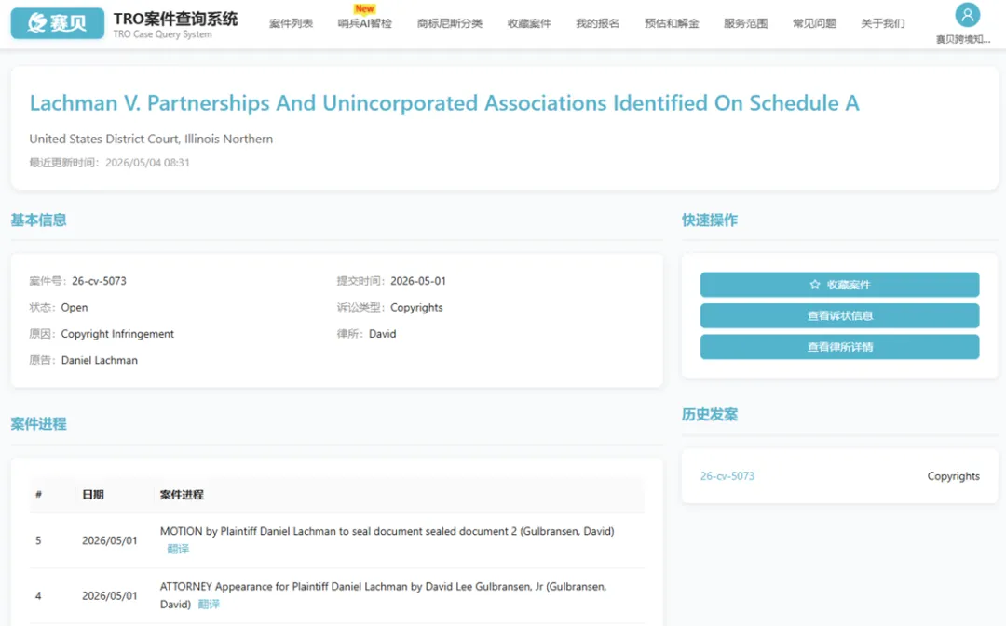Viewport: 1006px width, 626px height.
Task: Open the 收藏案件 navigation item
Action: [x=529, y=23]
